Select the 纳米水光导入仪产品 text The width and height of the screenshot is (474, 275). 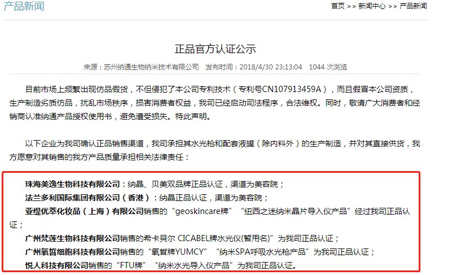point(194,265)
